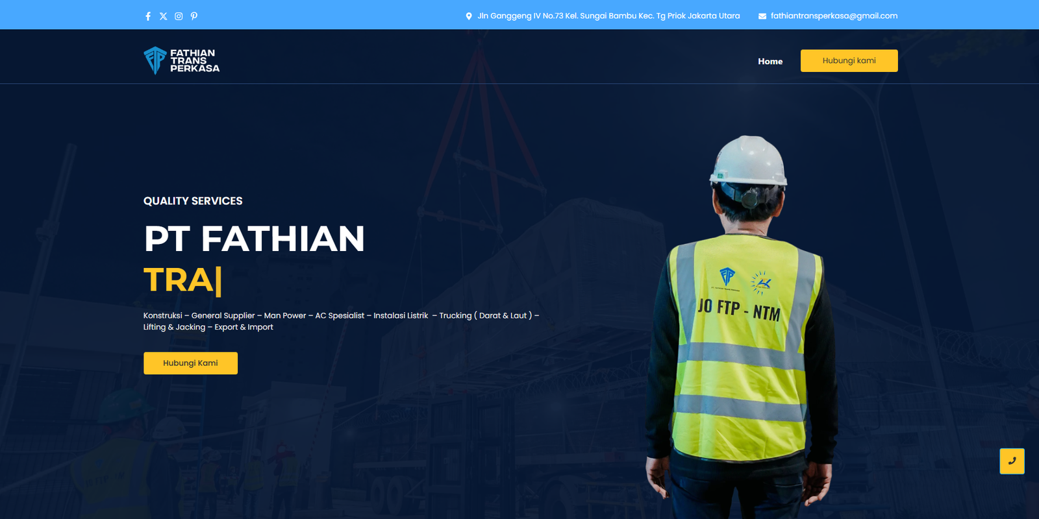Click the Fathian Trans Perkasa logo text
This screenshot has height=519, width=1039.
pyautogui.click(x=194, y=60)
